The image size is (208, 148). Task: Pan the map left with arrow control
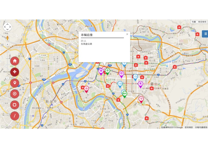coord(5,27)
